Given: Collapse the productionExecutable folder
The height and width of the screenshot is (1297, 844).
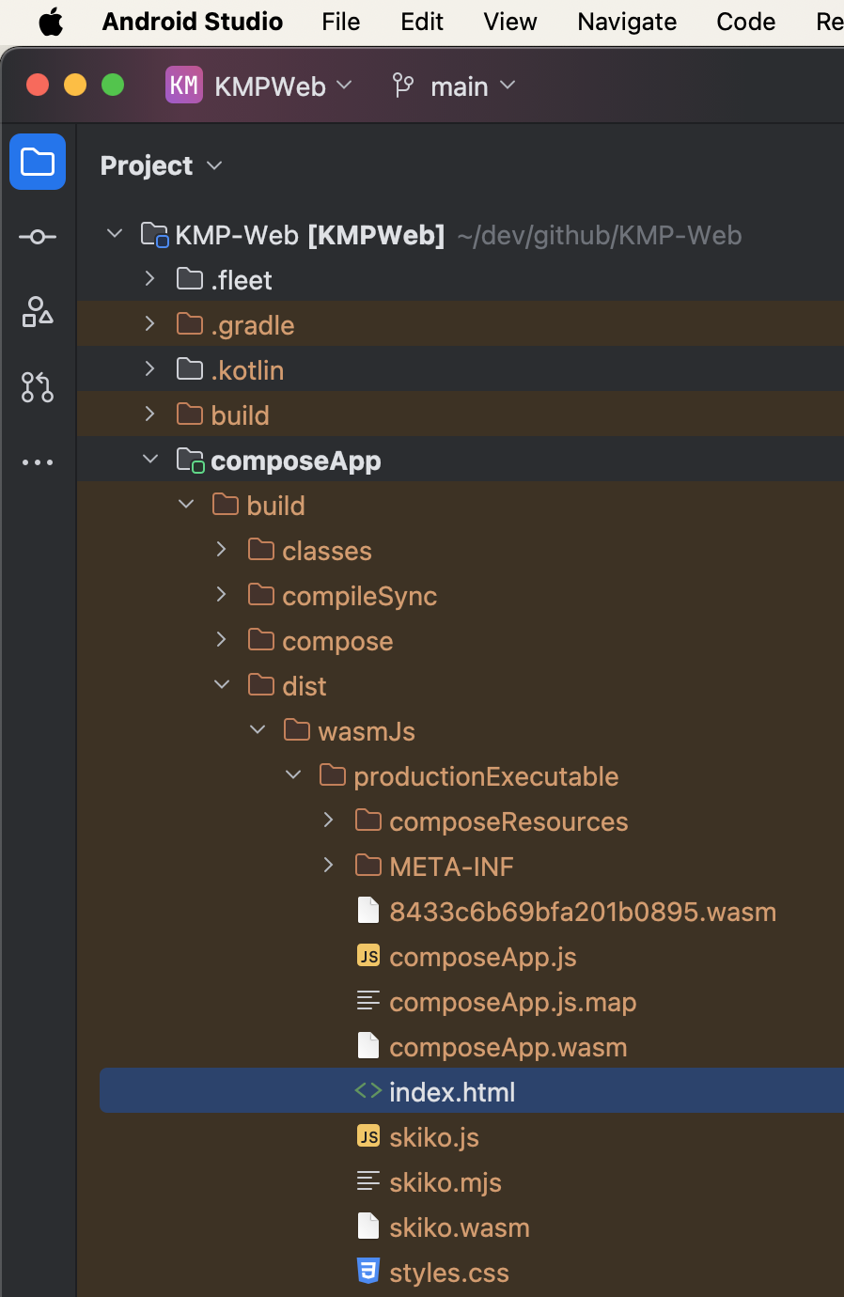Looking at the screenshot, I should [293, 774].
